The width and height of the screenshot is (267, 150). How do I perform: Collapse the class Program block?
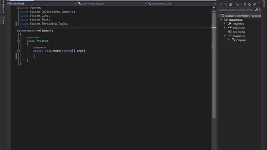pyautogui.click(x=18, y=41)
